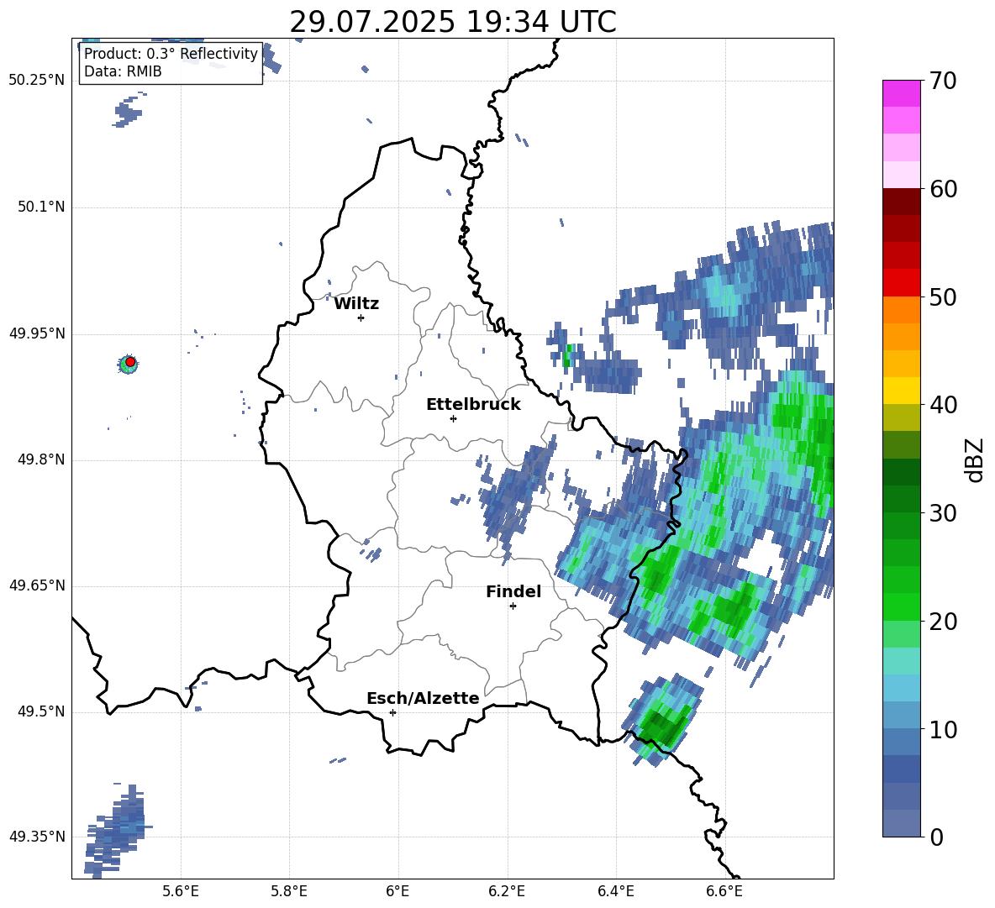
Task: Click the colorbar value 50
Action: pyautogui.click(x=943, y=297)
